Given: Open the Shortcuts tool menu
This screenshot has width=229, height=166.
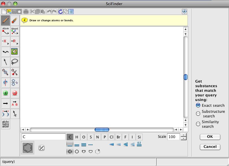Looking at the screenshot, I should tap(15, 31).
